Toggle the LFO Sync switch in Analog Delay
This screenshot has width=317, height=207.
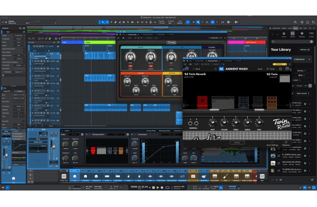[171, 66]
